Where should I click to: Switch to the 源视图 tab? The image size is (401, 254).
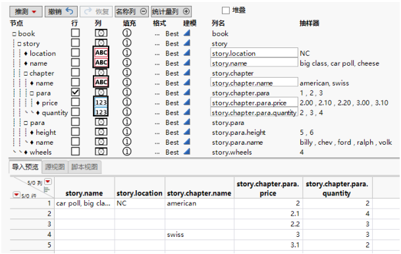[x=55, y=167]
